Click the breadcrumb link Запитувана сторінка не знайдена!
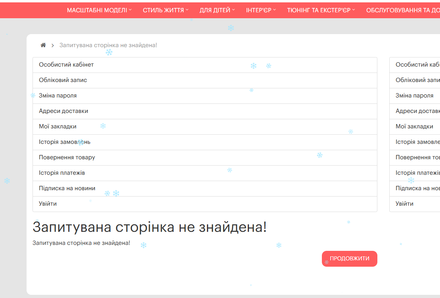The width and height of the screenshot is (440, 298). point(108,45)
